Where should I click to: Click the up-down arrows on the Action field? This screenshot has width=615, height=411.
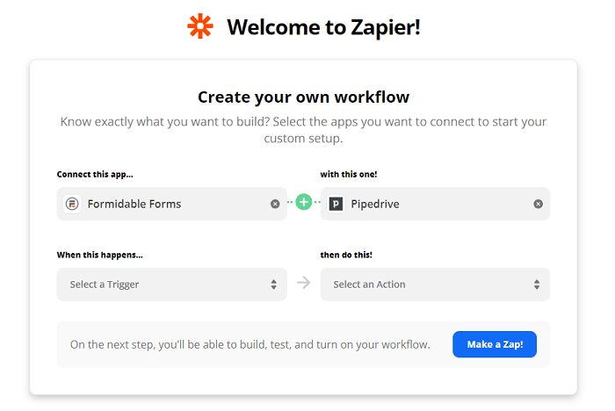537,285
